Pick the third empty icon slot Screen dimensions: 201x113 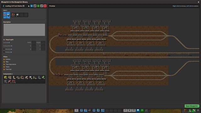(22, 15)
